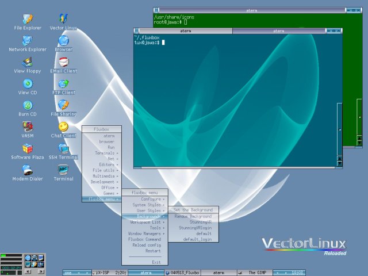
Task: Select StunningVRlogin background
Action: 193,228
